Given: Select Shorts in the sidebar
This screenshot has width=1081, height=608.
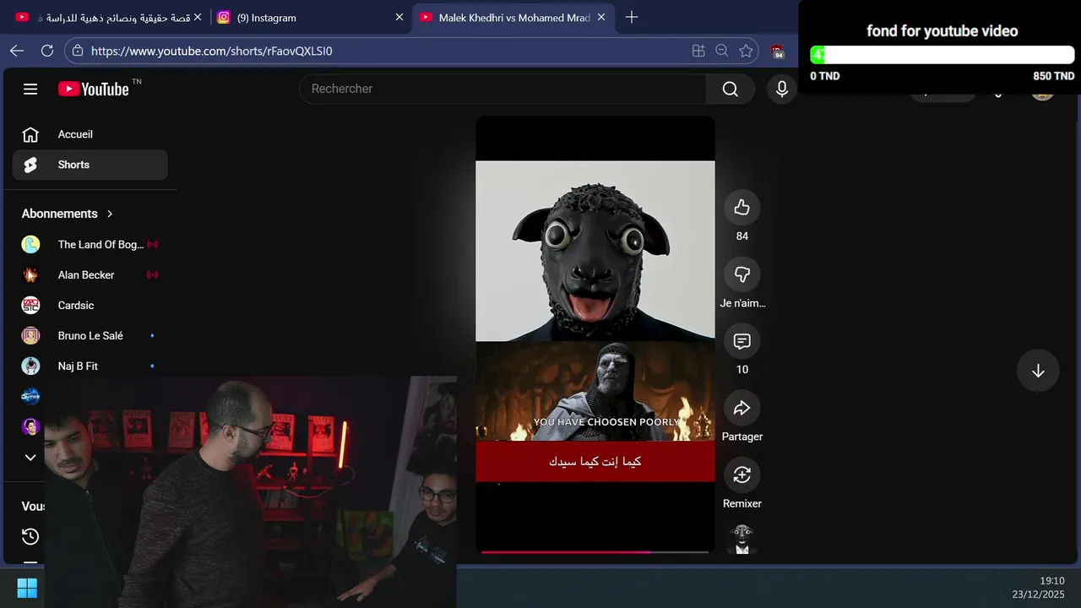Looking at the screenshot, I should click(x=90, y=165).
